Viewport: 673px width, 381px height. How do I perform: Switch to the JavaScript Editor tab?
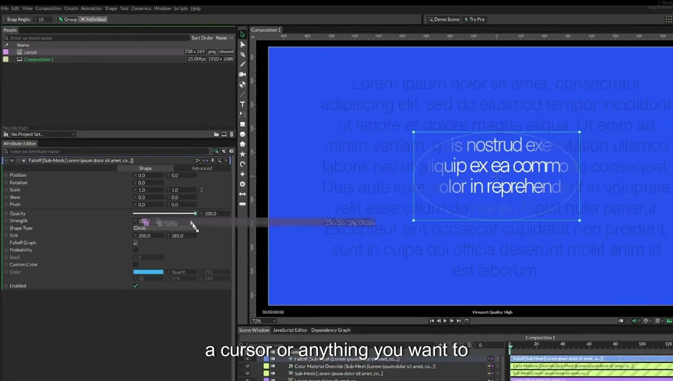click(290, 330)
